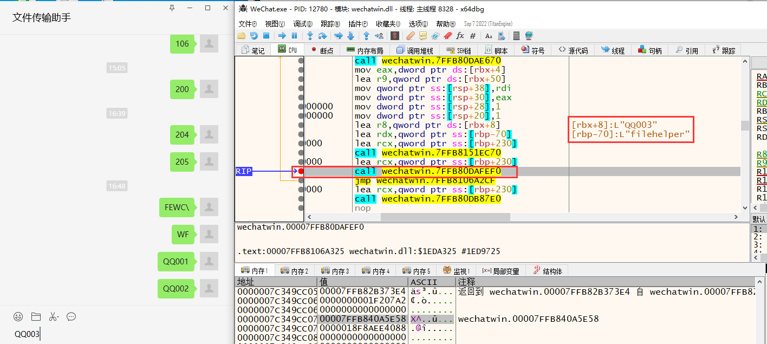Image resolution: width=767 pixels, height=344 pixels.
Task: Click the Step Over toolbar icon
Action: point(322,36)
